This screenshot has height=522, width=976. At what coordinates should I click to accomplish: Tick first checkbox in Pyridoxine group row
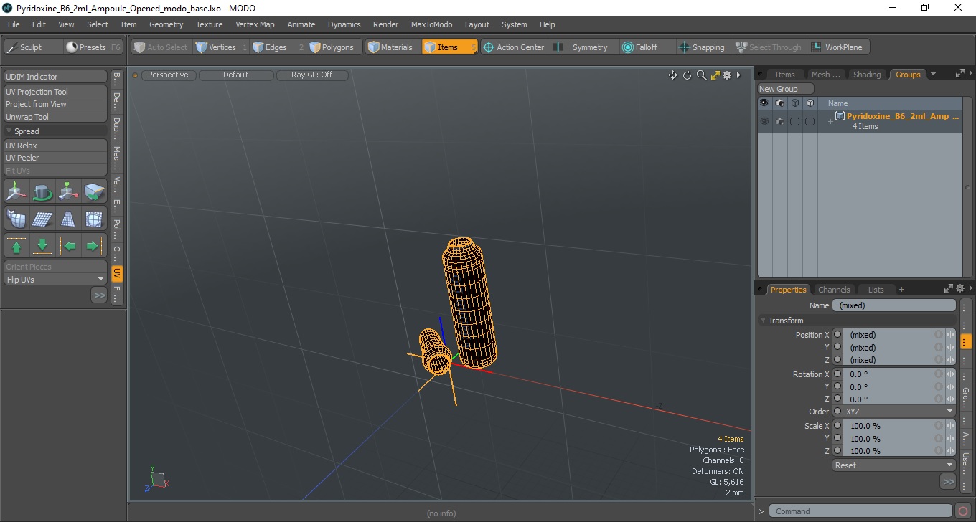pyautogui.click(x=794, y=121)
